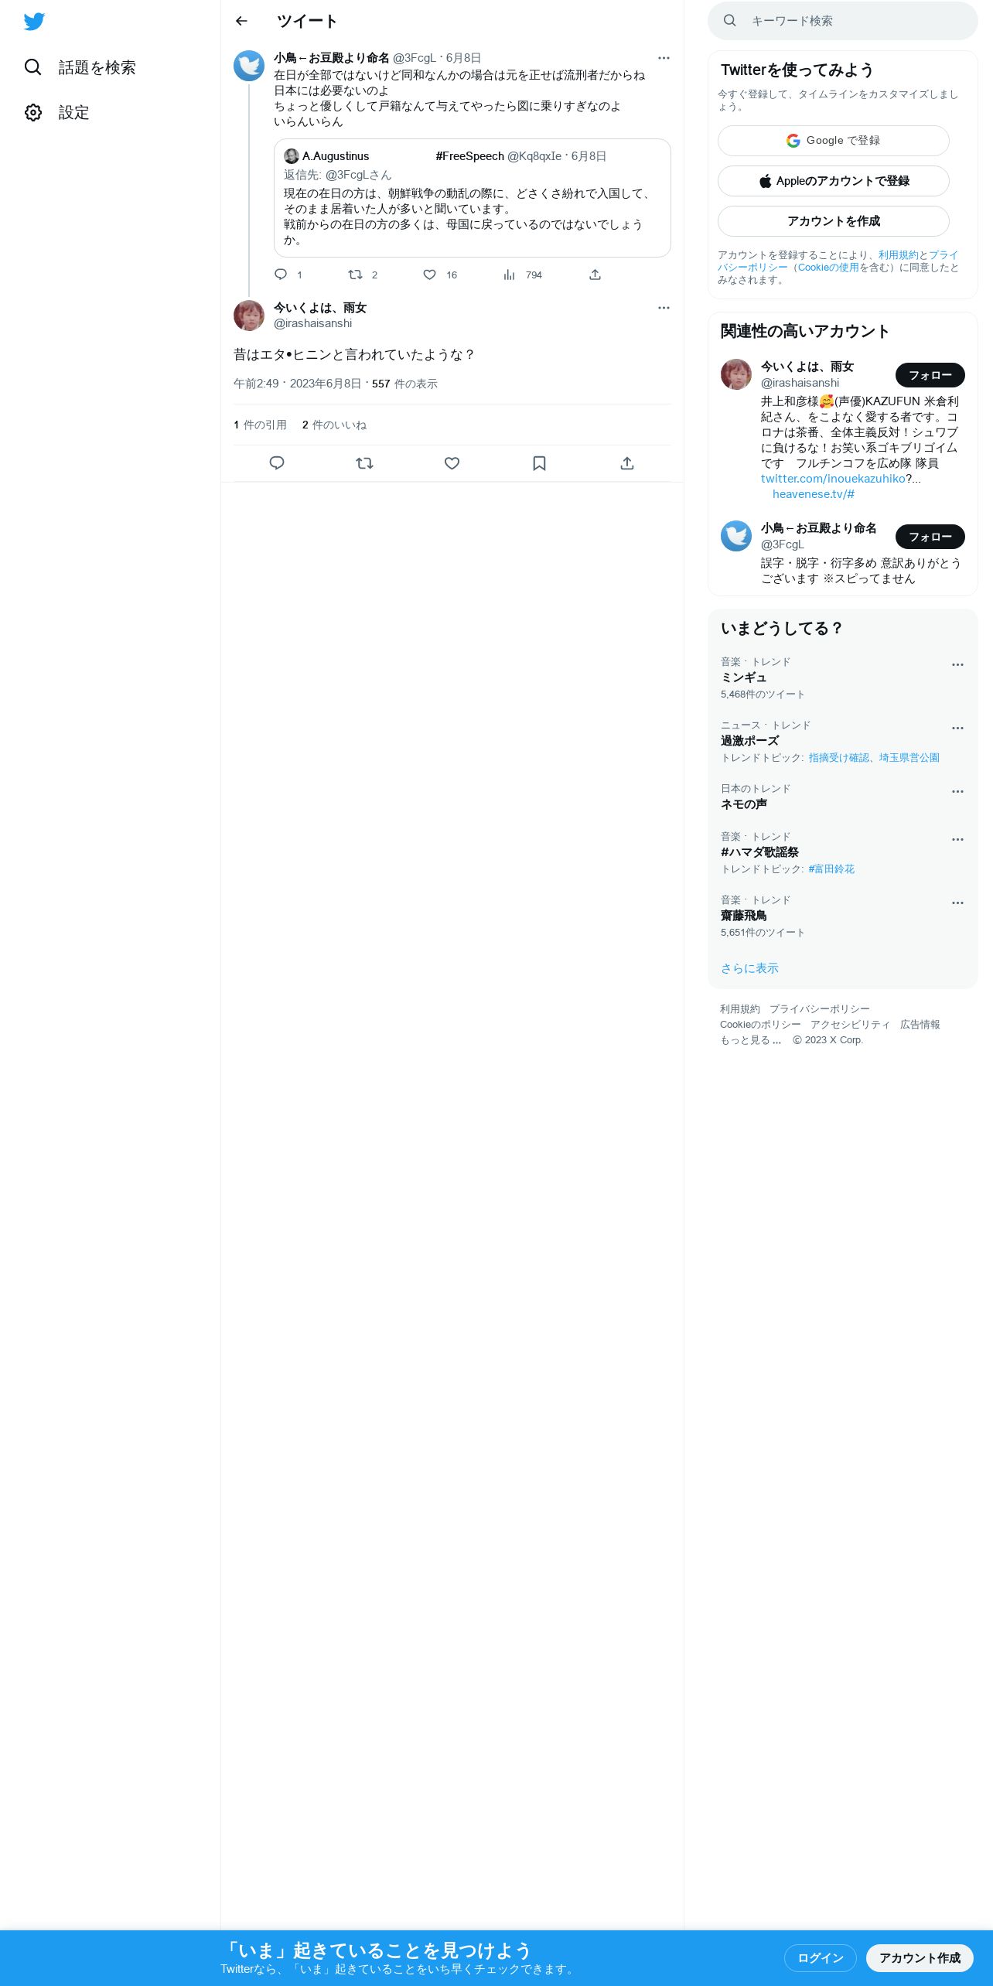Go back using the arrow icon
The width and height of the screenshot is (993, 1986).
click(241, 21)
